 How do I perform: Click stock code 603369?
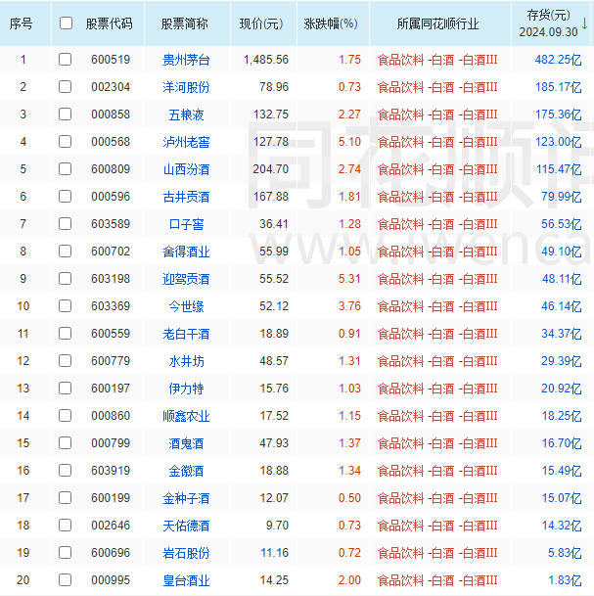coord(111,306)
